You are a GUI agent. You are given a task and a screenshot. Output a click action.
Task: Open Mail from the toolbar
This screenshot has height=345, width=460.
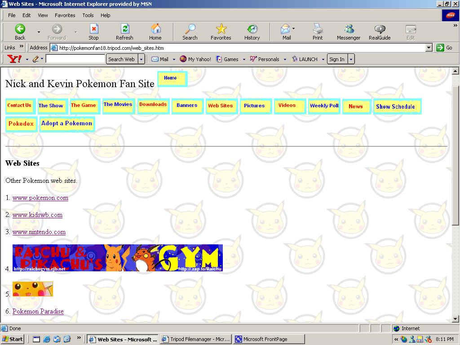point(285,29)
